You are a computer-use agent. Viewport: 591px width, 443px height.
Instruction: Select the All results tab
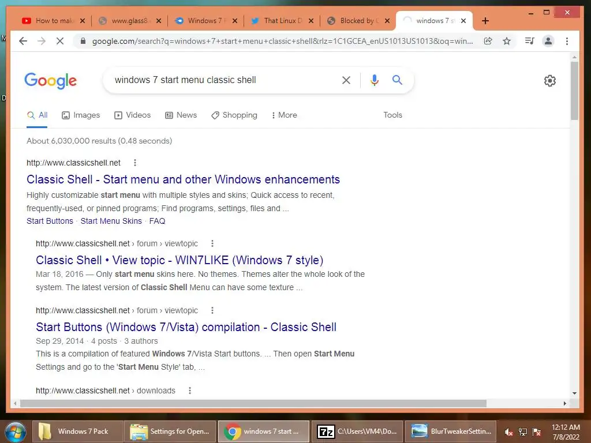37,115
